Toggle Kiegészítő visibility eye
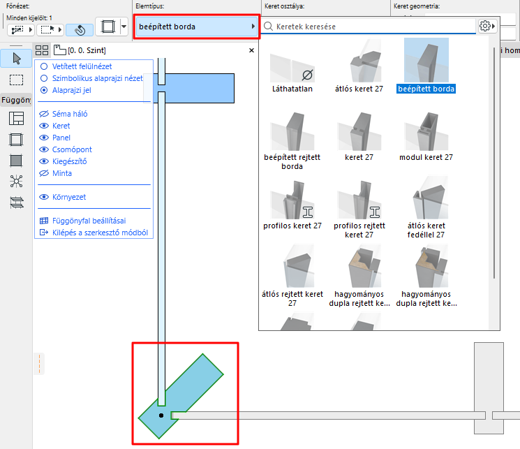The width and height of the screenshot is (520, 449). click(44, 161)
